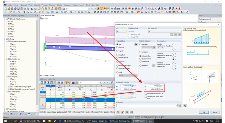
Task: Collapse Pruty tree node
Action: tap(5, 39)
